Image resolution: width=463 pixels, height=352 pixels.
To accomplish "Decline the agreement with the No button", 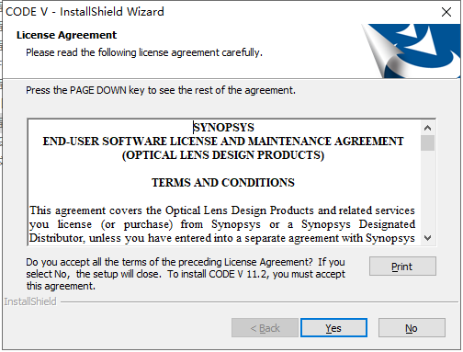I will tap(412, 328).
